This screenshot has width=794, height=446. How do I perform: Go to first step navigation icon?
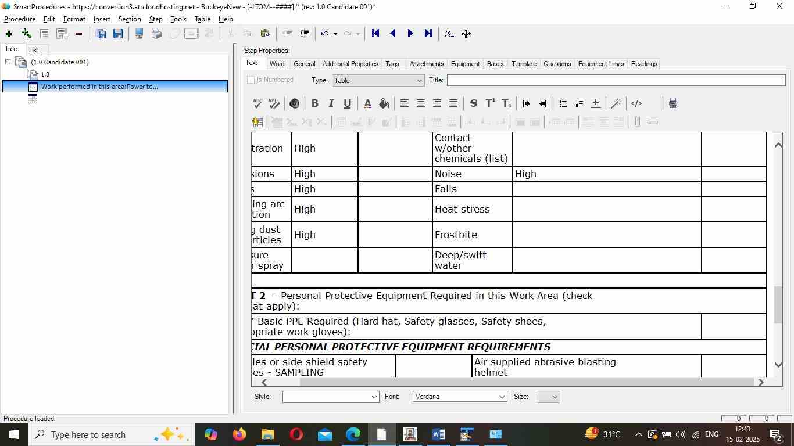tap(375, 34)
